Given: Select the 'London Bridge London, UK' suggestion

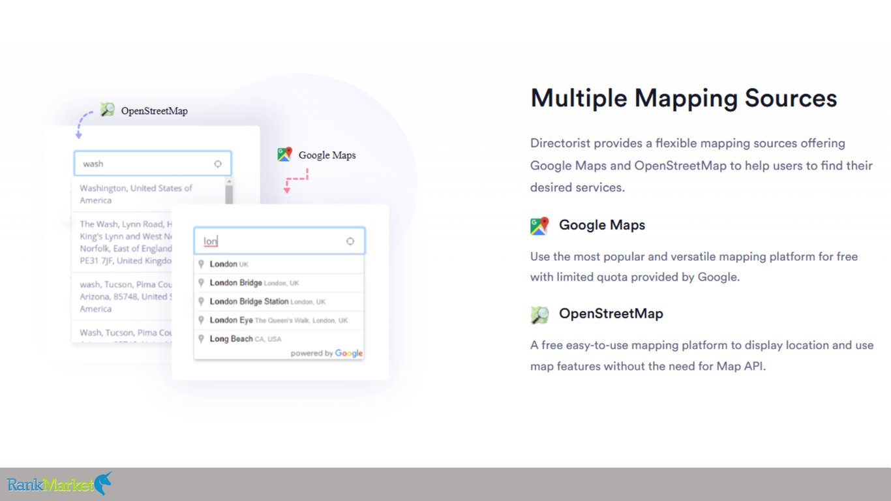Looking at the screenshot, I should [279, 283].
